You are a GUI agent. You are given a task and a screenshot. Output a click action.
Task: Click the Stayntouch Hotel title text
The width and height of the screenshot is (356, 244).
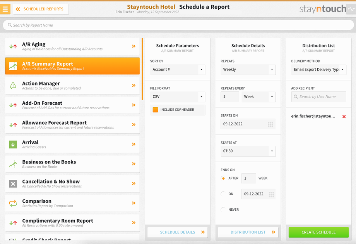pos(151,7)
